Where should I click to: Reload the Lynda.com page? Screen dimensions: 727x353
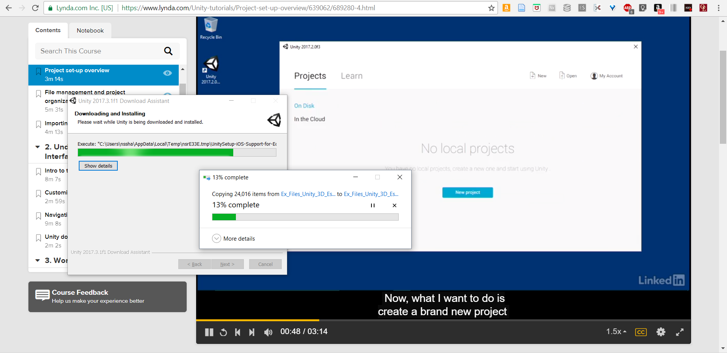tap(35, 8)
